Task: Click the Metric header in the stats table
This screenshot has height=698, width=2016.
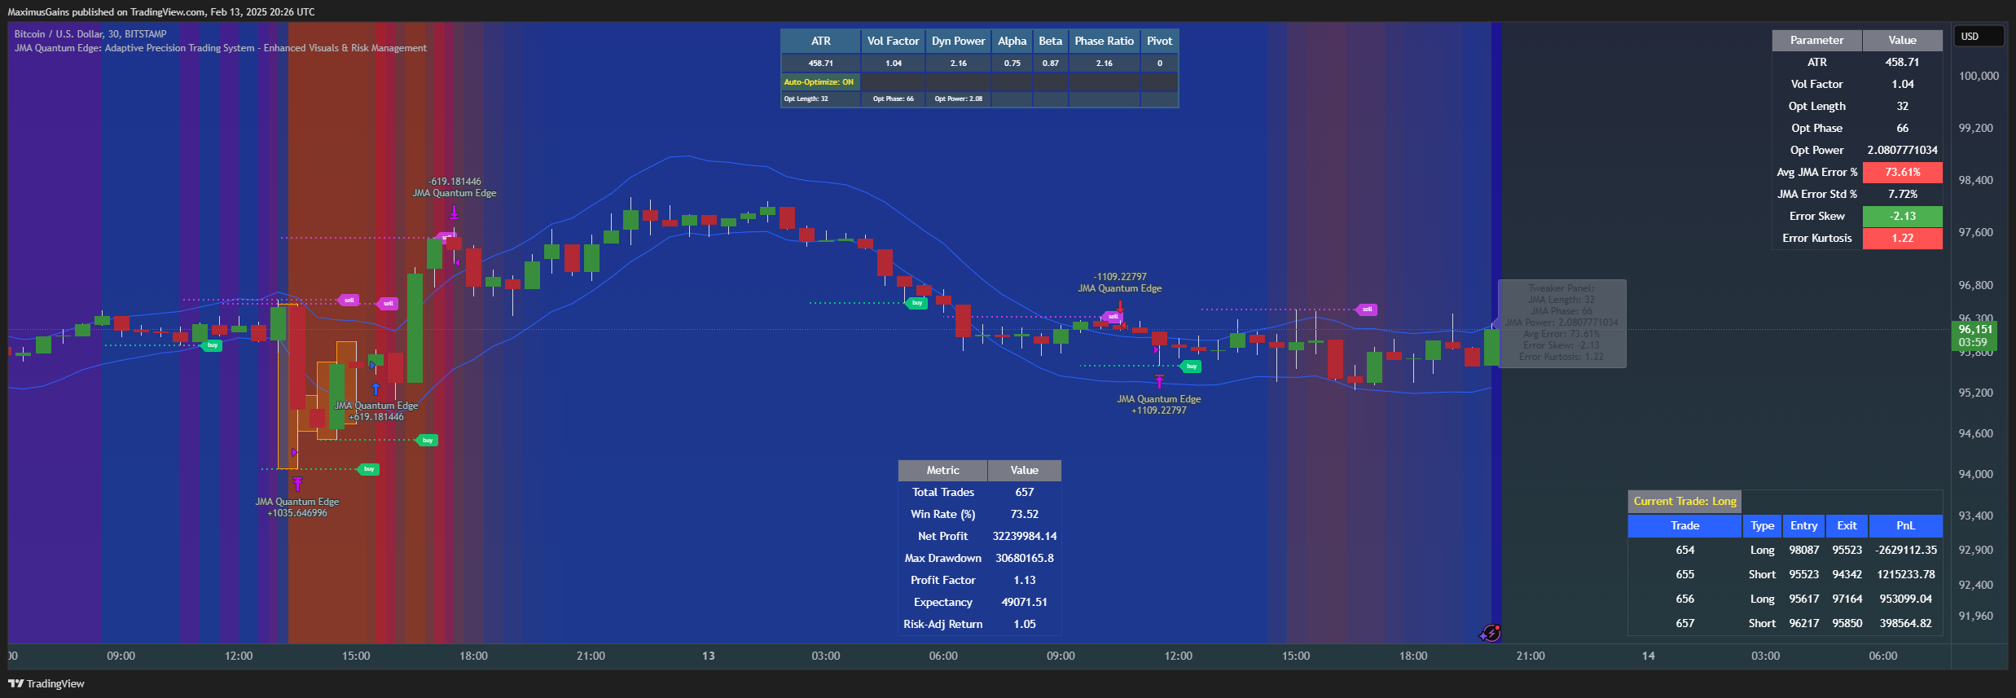Action: (942, 471)
